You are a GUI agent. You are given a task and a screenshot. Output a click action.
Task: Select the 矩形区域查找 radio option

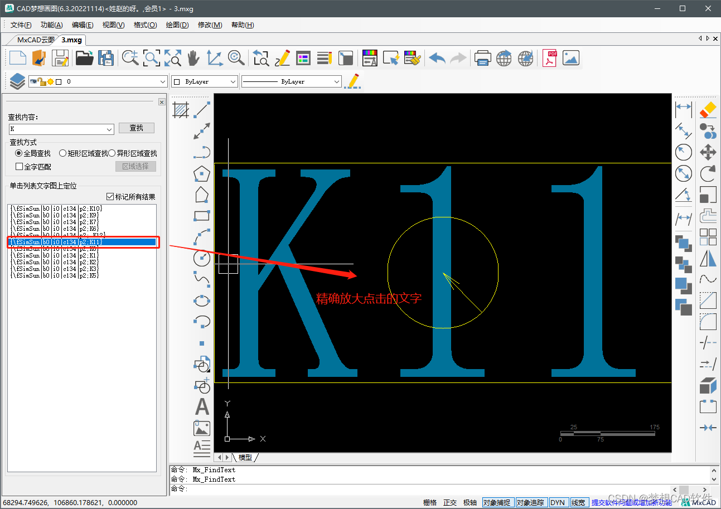[84, 153]
